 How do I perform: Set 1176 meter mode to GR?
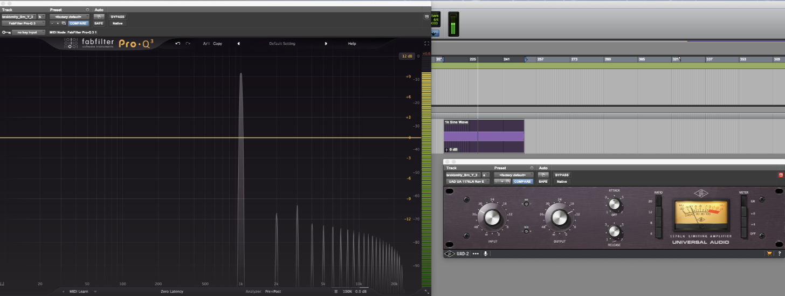[x=745, y=201]
